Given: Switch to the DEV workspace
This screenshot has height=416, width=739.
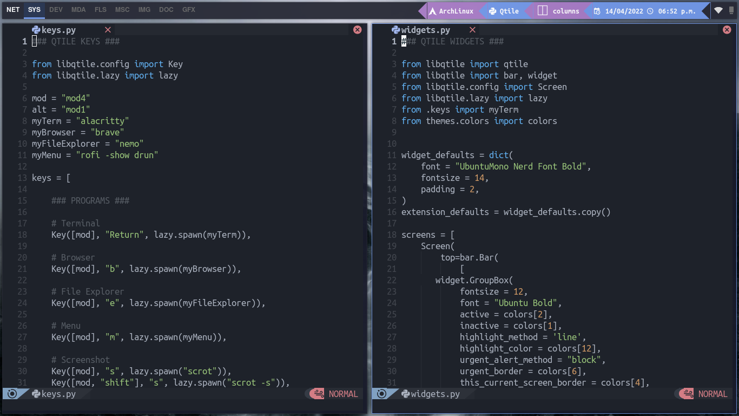Looking at the screenshot, I should (56, 9).
